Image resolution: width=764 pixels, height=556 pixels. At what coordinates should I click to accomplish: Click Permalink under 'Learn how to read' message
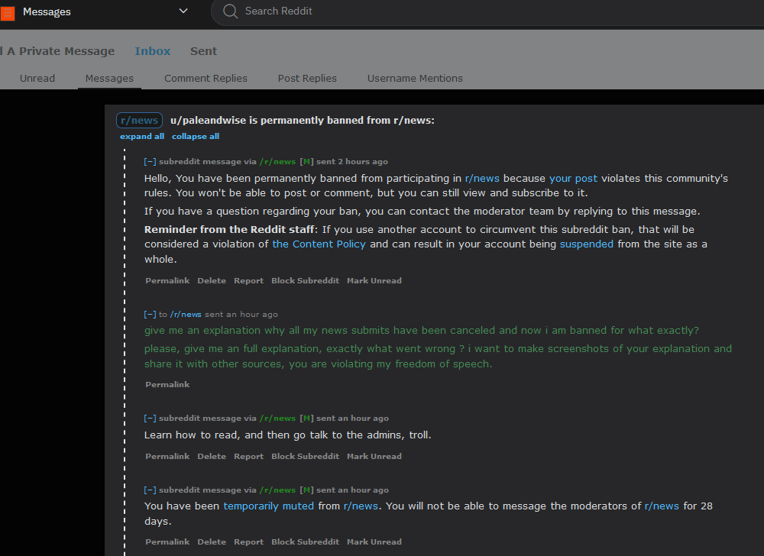pyautogui.click(x=167, y=456)
